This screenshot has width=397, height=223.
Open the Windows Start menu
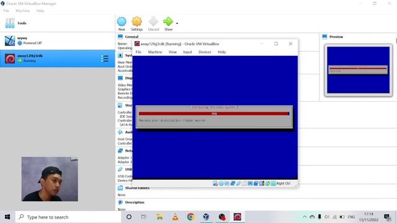(x=7, y=217)
